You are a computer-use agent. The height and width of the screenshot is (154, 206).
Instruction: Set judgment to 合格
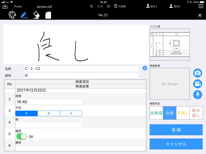(x=170, y=113)
